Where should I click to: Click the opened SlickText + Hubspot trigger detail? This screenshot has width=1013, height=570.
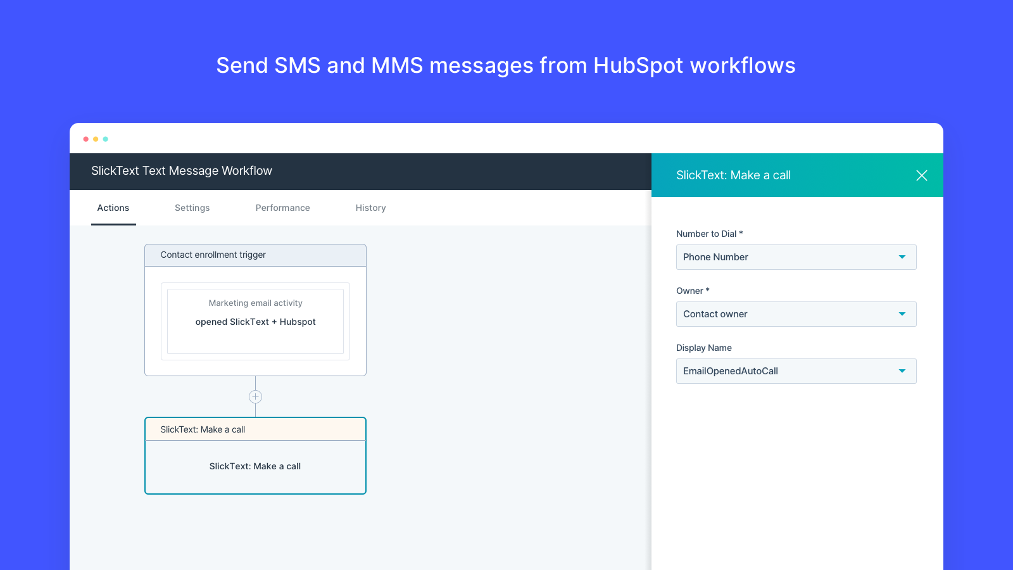click(x=255, y=321)
